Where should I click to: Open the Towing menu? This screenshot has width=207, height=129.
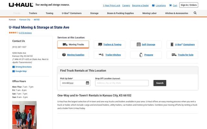[x=49, y=13]
